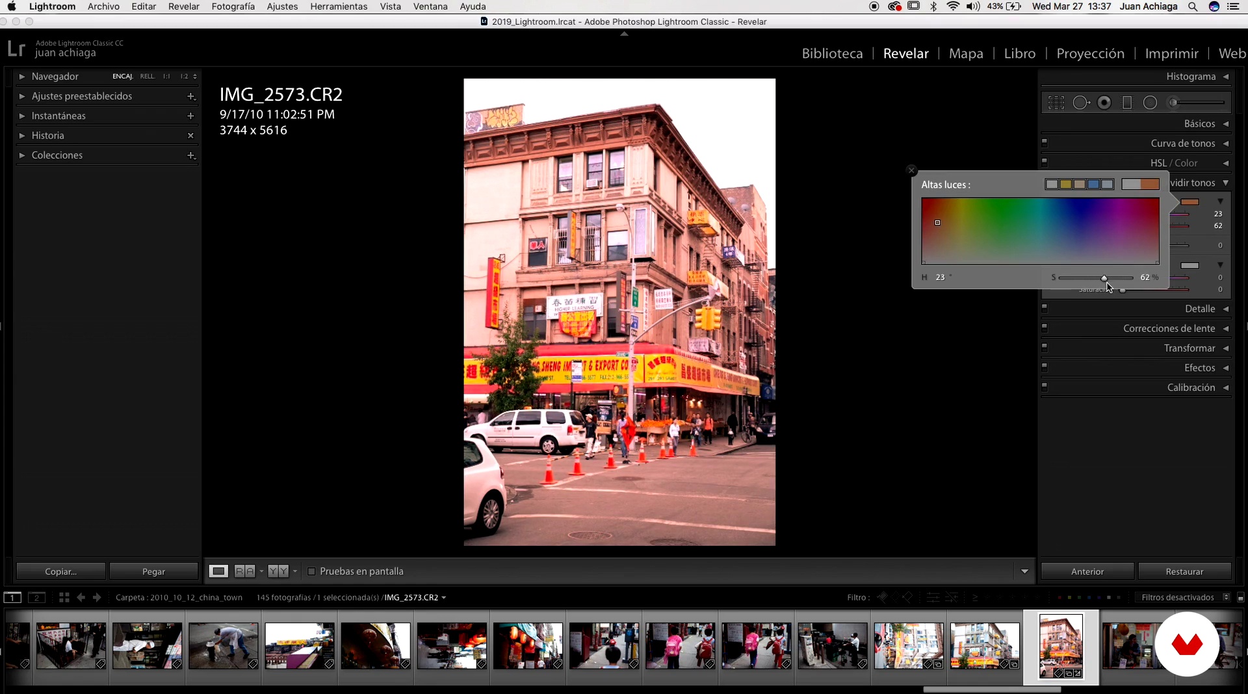Select the Spot Removal tool
This screenshot has width=1248, height=694.
pyautogui.click(x=1081, y=103)
